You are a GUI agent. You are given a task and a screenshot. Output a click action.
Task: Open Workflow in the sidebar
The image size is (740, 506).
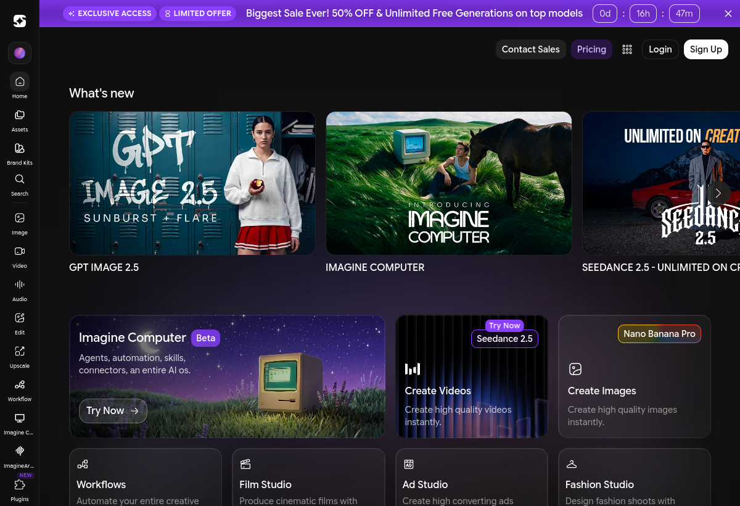coord(20,389)
